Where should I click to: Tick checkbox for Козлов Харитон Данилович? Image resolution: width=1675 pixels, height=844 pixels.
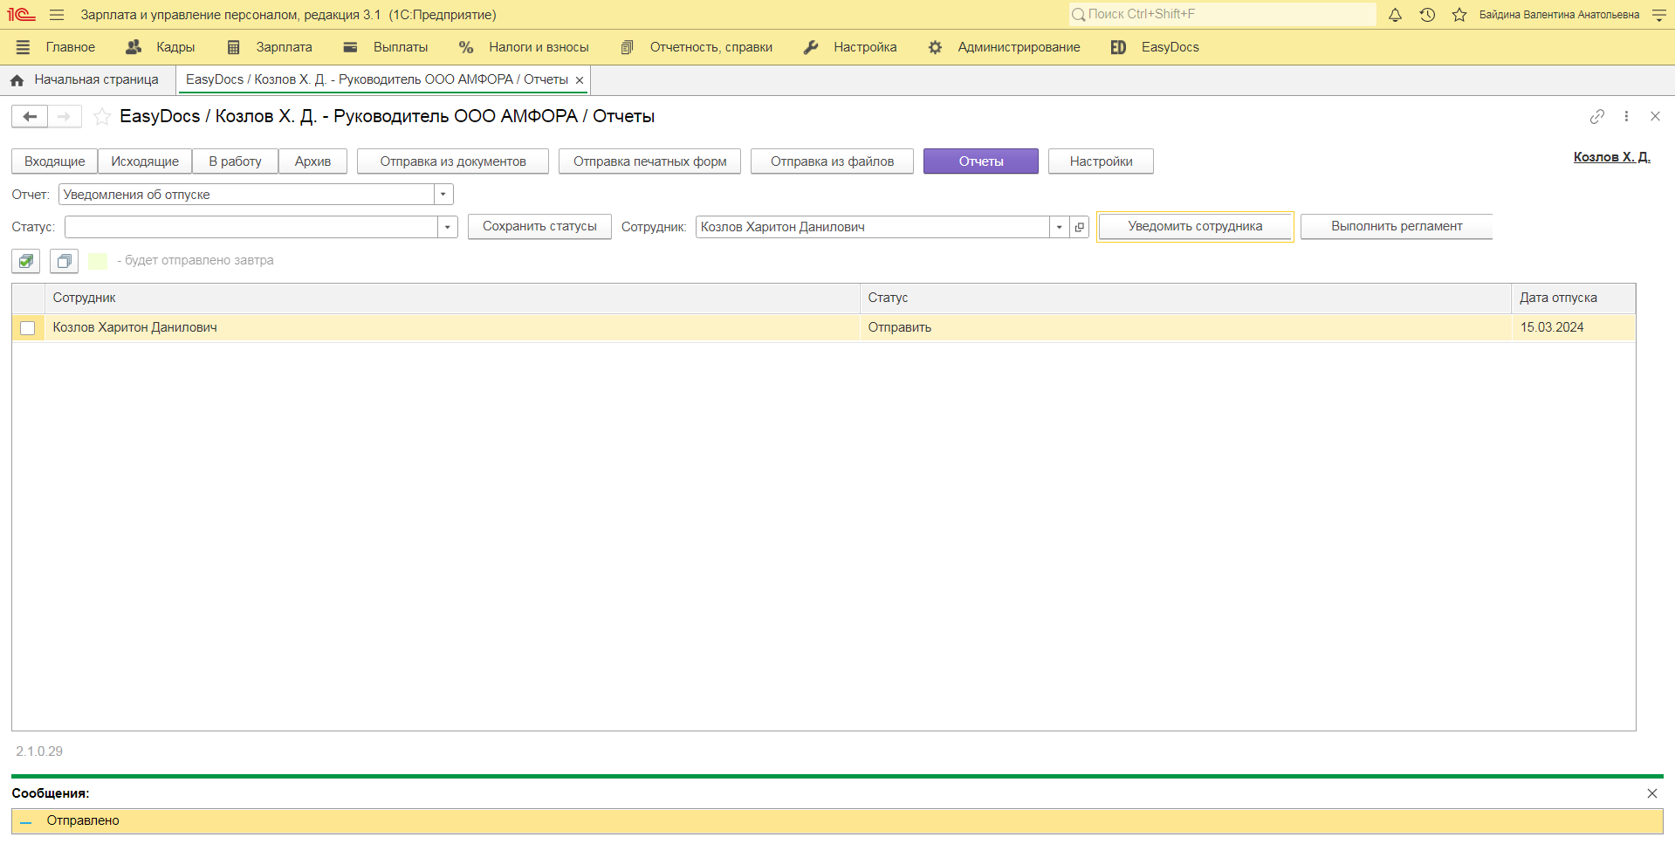tap(28, 328)
